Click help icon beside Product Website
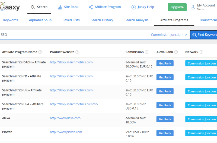 point(77,52)
